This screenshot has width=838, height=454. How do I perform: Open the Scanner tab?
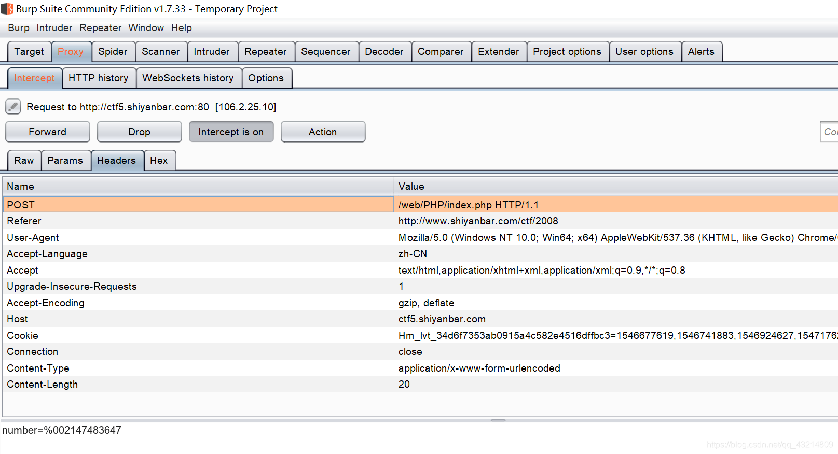(x=161, y=52)
